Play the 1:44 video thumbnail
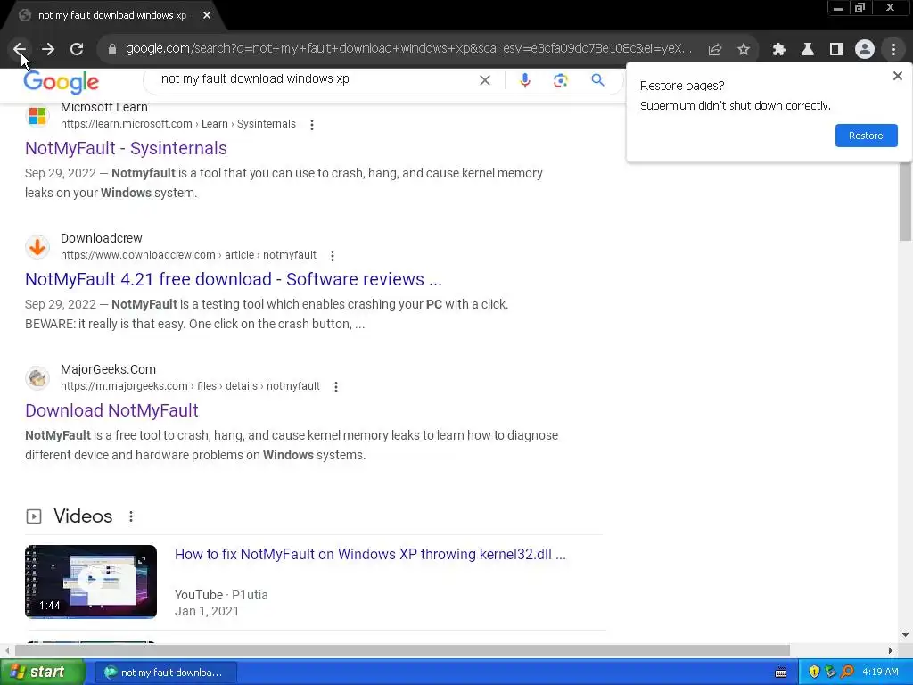 point(91,582)
